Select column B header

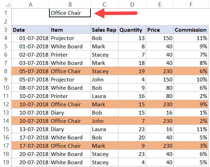pos(70,4)
